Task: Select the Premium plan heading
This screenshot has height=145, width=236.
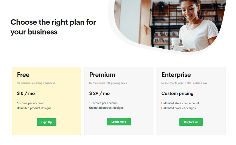Action: click(102, 75)
